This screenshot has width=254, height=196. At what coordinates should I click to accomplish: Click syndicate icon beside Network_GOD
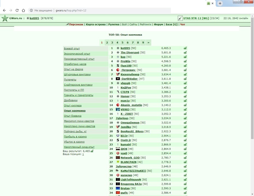click(x=118, y=158)
